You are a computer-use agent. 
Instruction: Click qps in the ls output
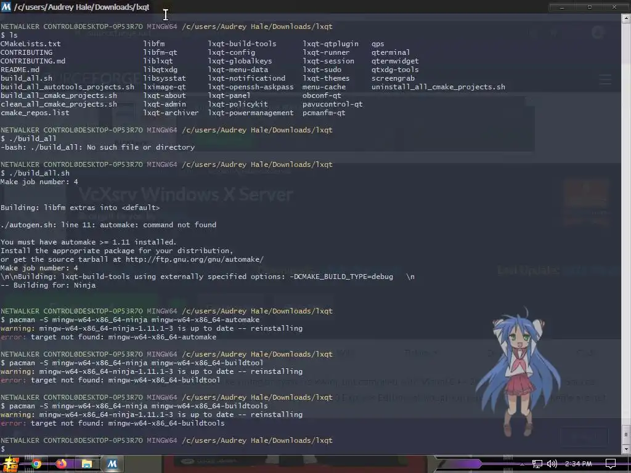tap(378, 44)
